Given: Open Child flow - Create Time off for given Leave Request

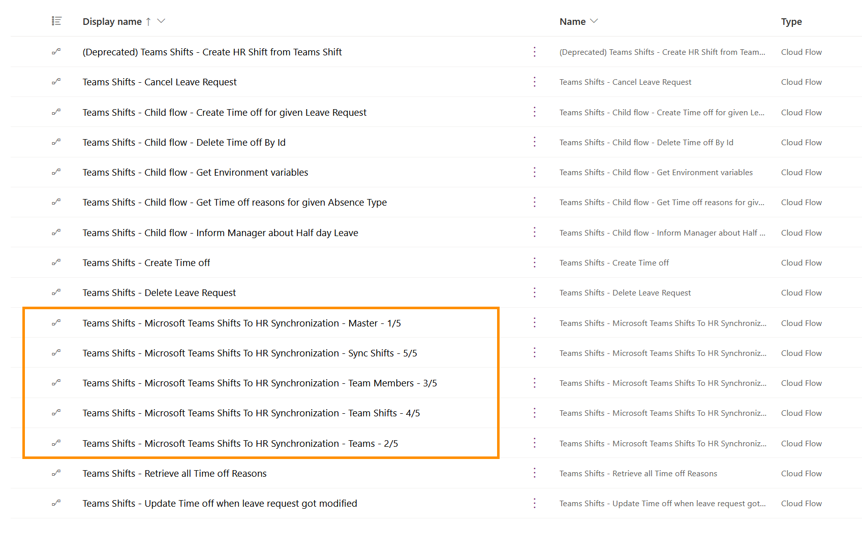Looking at the screenshot, I should [x=225, y=112].
